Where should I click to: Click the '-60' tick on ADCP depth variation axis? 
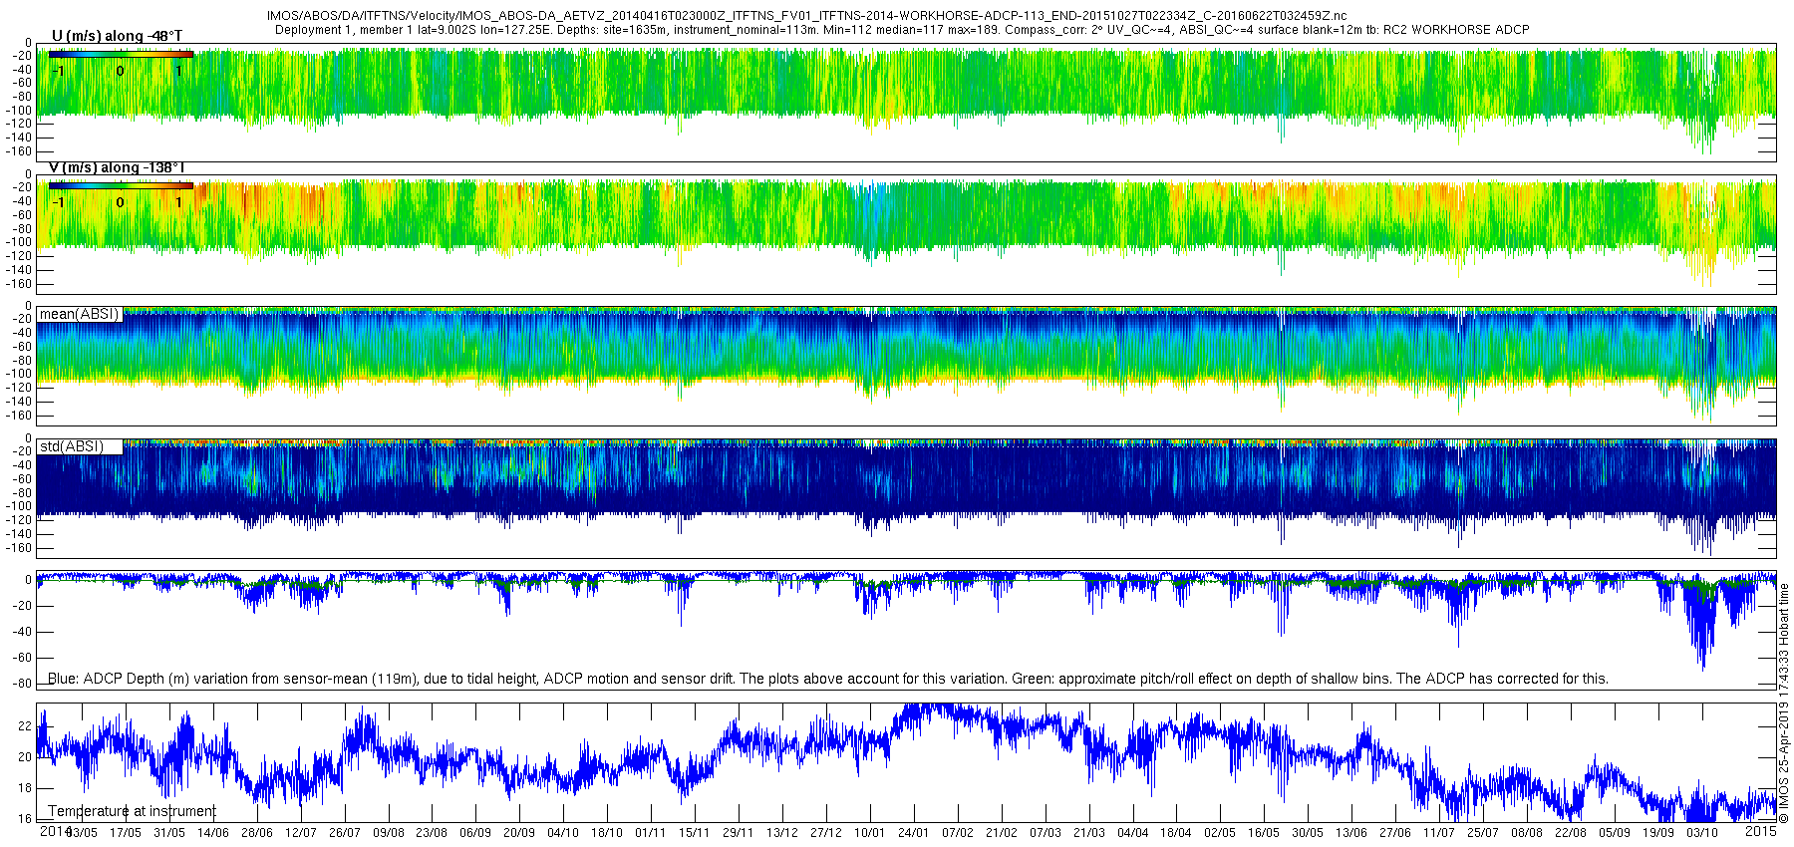point(21,658)
